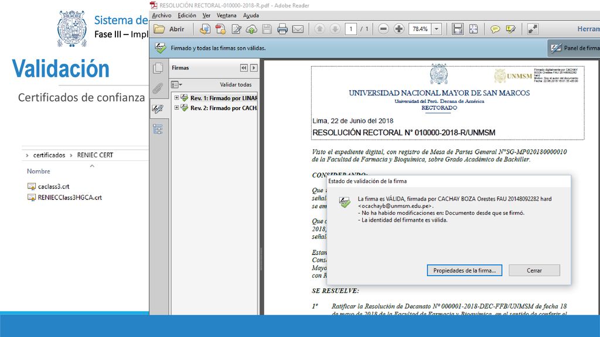Viewport: 600px width, 337px height.
Task: Print the document with the printer icon
Action: (x=282, y=29)
